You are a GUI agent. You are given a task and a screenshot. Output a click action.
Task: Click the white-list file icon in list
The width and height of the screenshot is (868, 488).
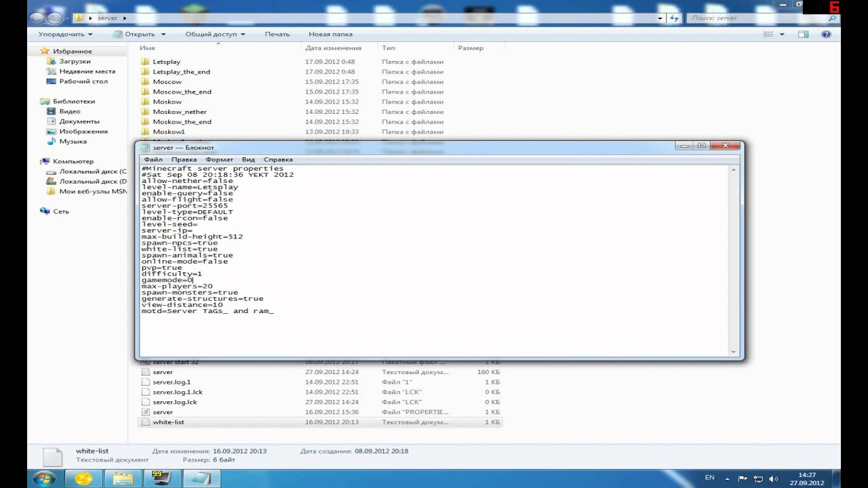pyautogui.click(x=145, y=422)
